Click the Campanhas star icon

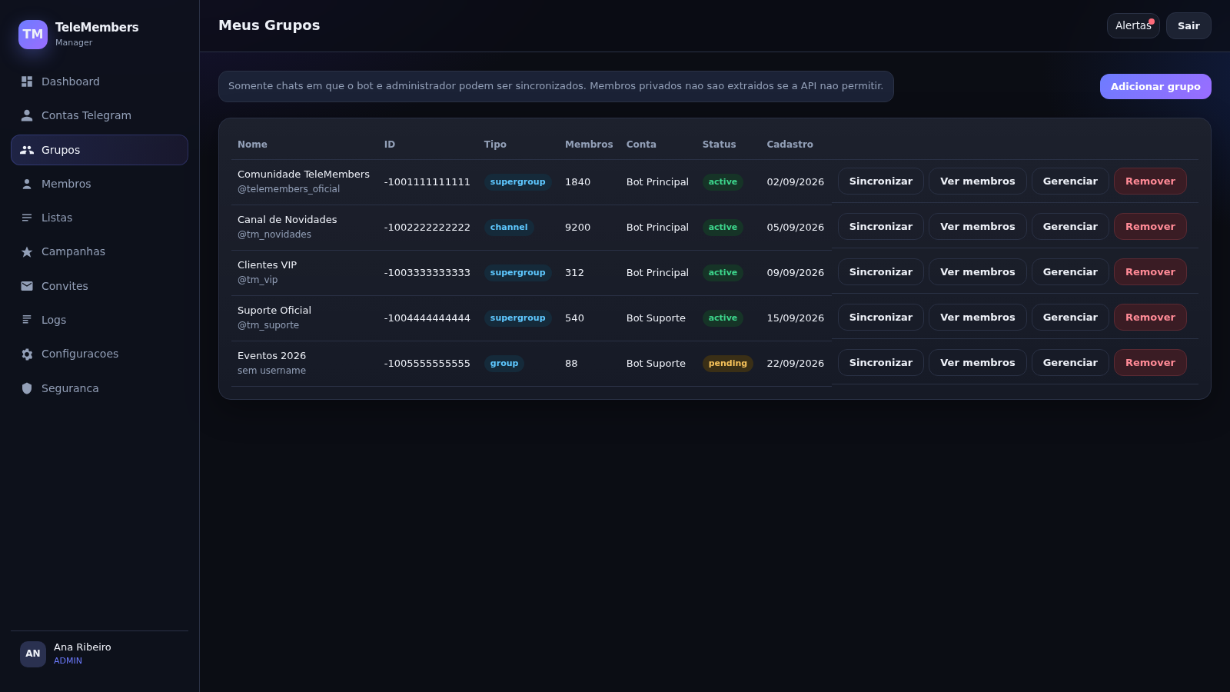[x=27, y=251]
